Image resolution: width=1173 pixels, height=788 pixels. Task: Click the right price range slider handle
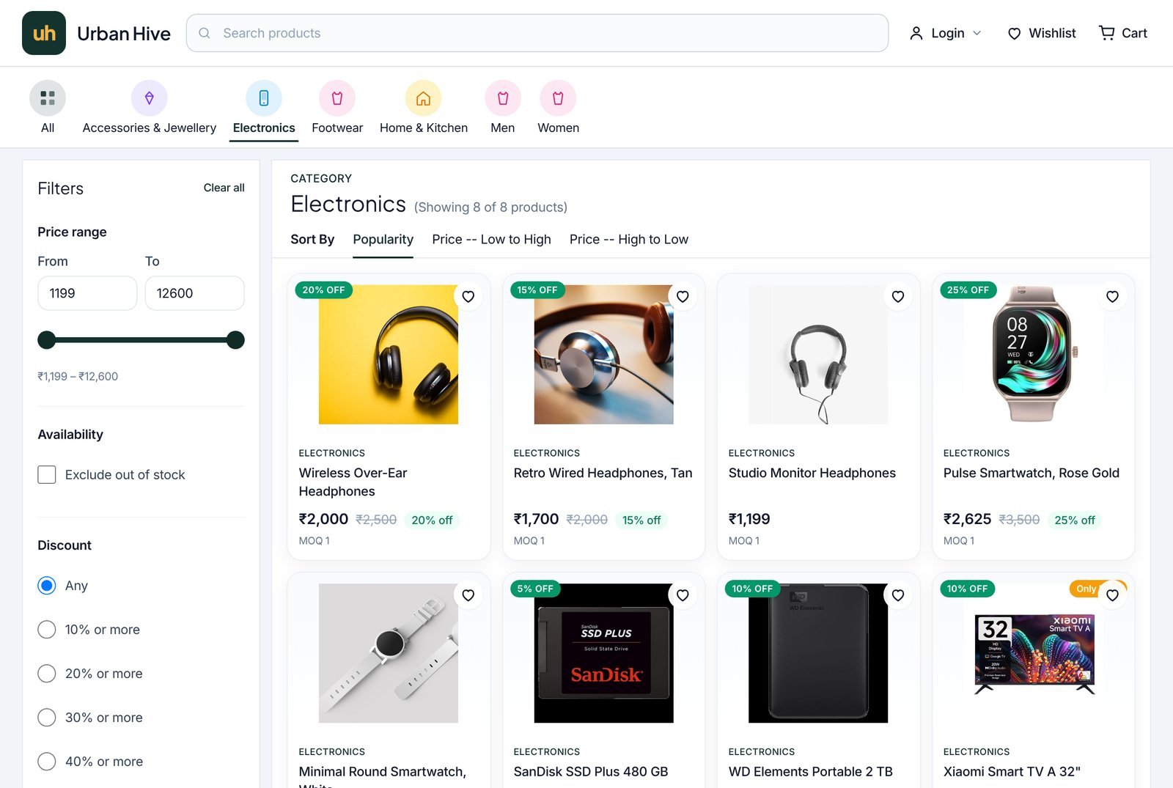click(x=235, y=339)
